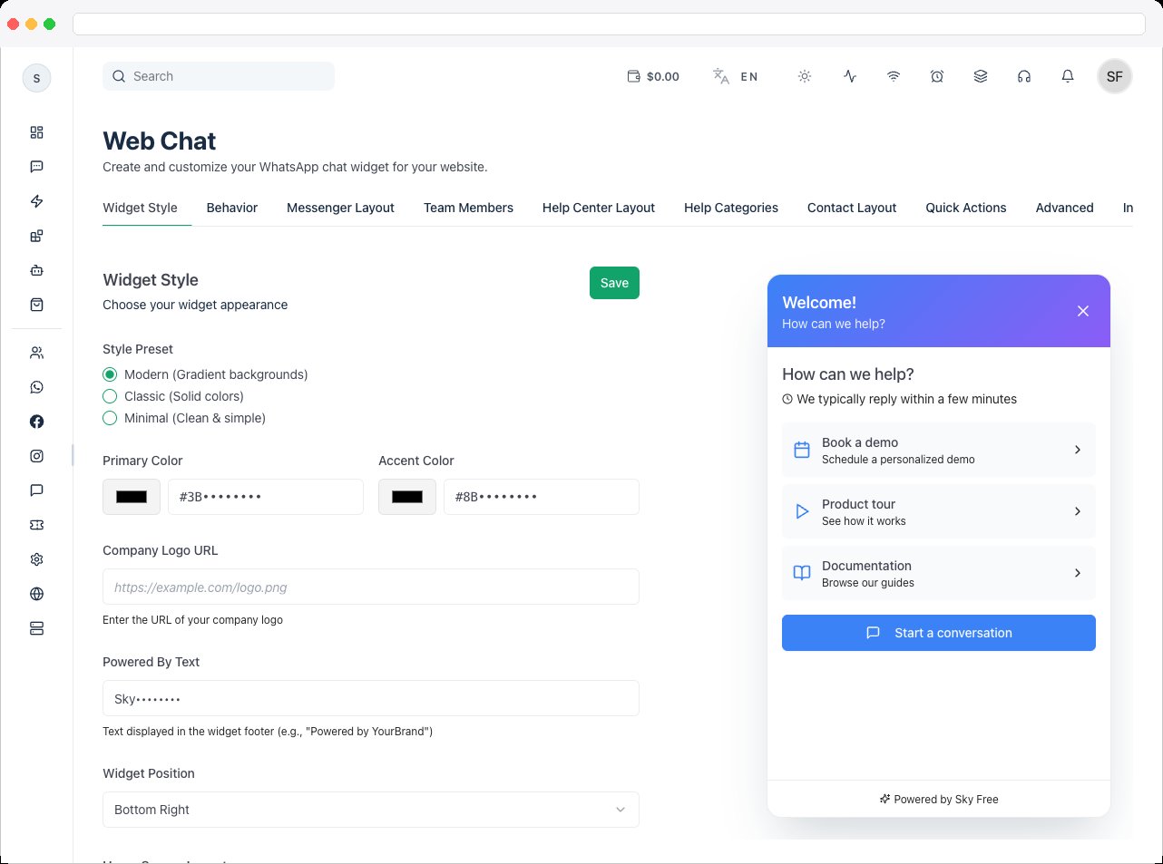Select the Classic solid colors preset

pos(110,396)
